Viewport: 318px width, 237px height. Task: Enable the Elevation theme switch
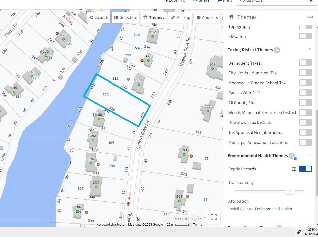[x=305, y=36]
